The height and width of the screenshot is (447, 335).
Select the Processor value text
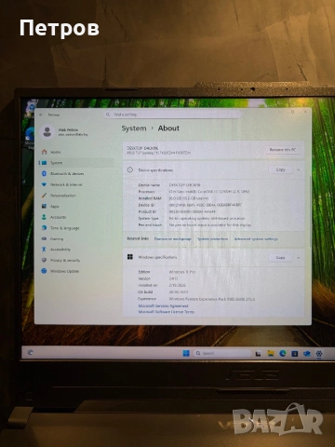(x=209, y=192)
